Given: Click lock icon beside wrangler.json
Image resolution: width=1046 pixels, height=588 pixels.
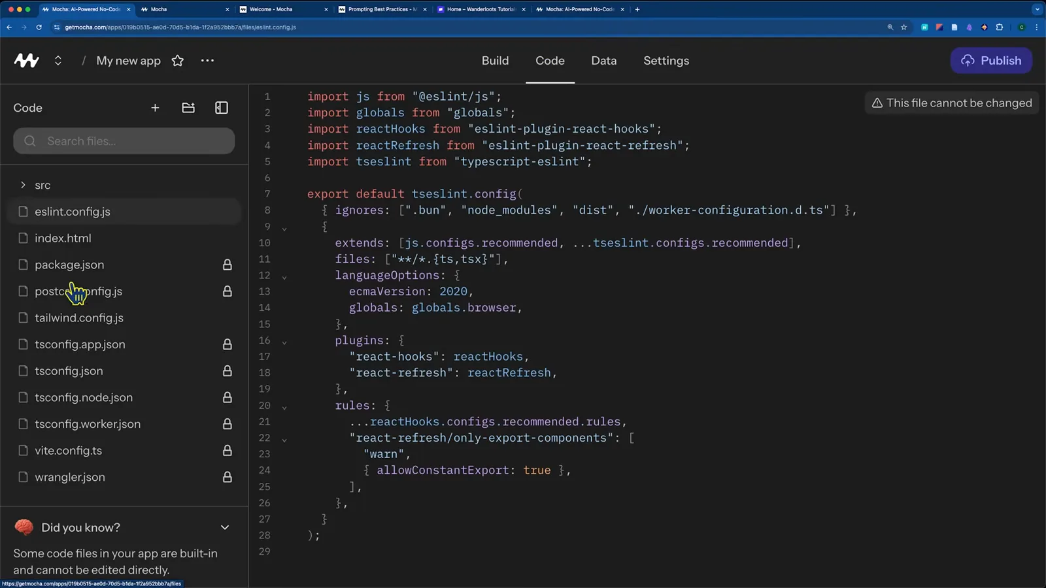Looking at the screenshot, I should click(x=228, y=477).
